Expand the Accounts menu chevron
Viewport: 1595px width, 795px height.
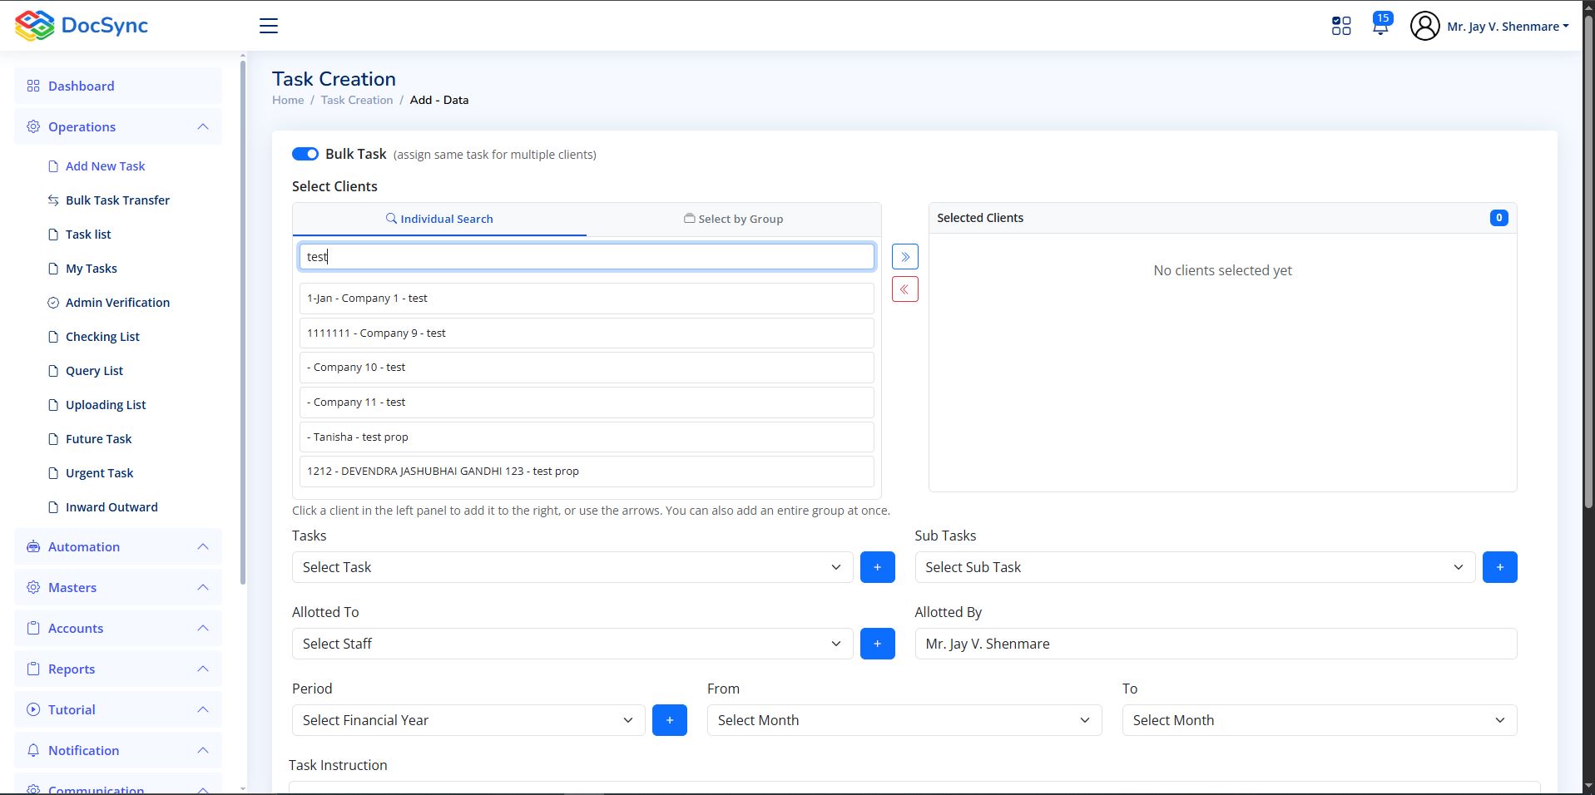click(x=203, y=628)
